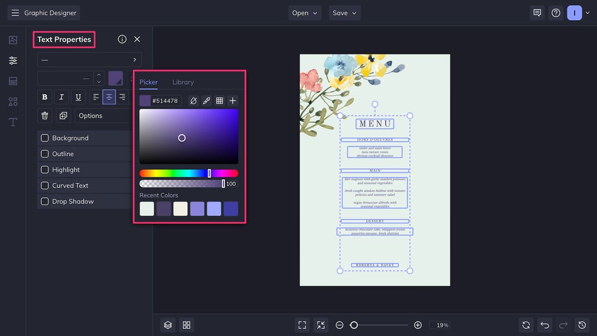Screen dimensions: 597x336
Task: Select the first light mint recent color
Action: 147,208
